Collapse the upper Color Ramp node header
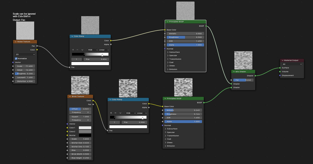The height and width of the screenshot is (164, 313). 72,36
